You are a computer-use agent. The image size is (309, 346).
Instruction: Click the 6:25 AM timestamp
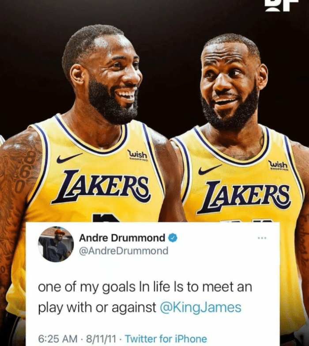[58, 338]
